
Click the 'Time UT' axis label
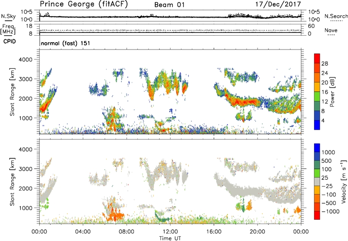click(x=170, y=238)
